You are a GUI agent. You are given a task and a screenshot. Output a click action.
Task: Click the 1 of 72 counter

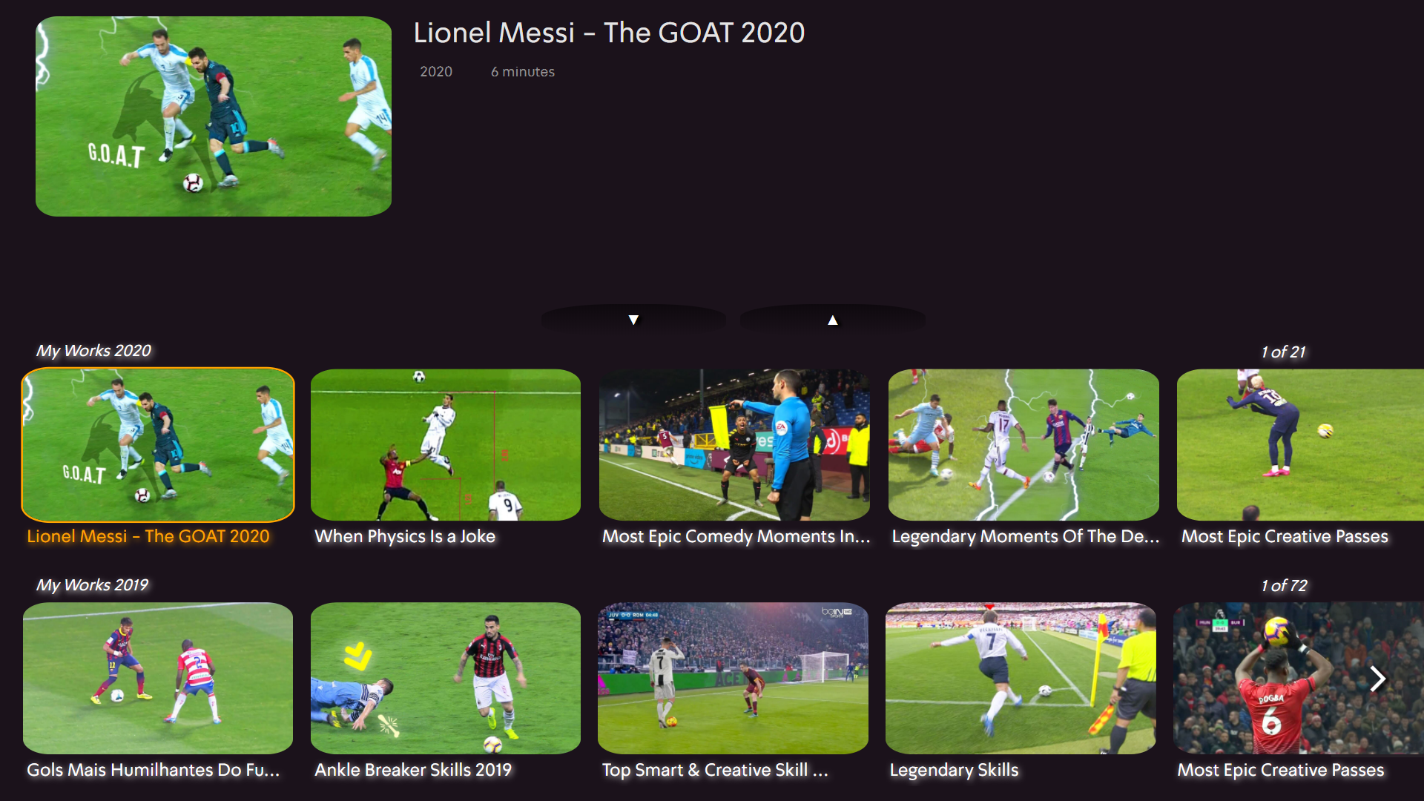point(1284,586)
